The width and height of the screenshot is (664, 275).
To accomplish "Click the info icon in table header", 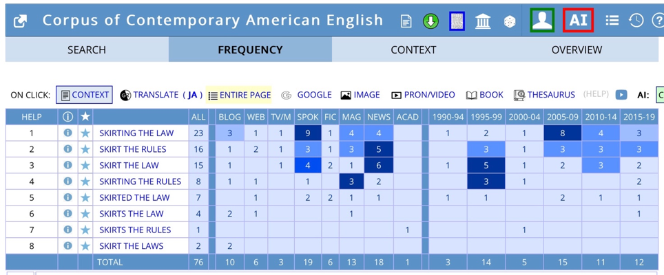I will pyautogui.click(x=68, y=117).
